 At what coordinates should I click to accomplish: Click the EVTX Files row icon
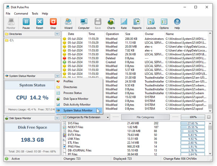click(x=64, y=135)
